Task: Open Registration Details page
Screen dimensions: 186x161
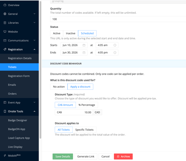Action: (x=19, y=58)
